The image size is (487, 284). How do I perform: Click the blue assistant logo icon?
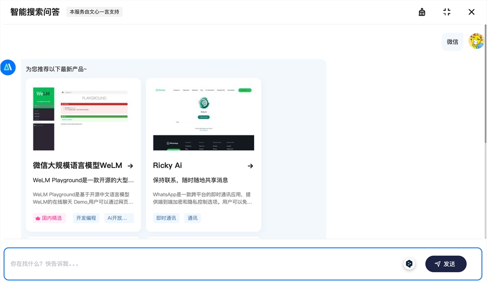(8, 68)
